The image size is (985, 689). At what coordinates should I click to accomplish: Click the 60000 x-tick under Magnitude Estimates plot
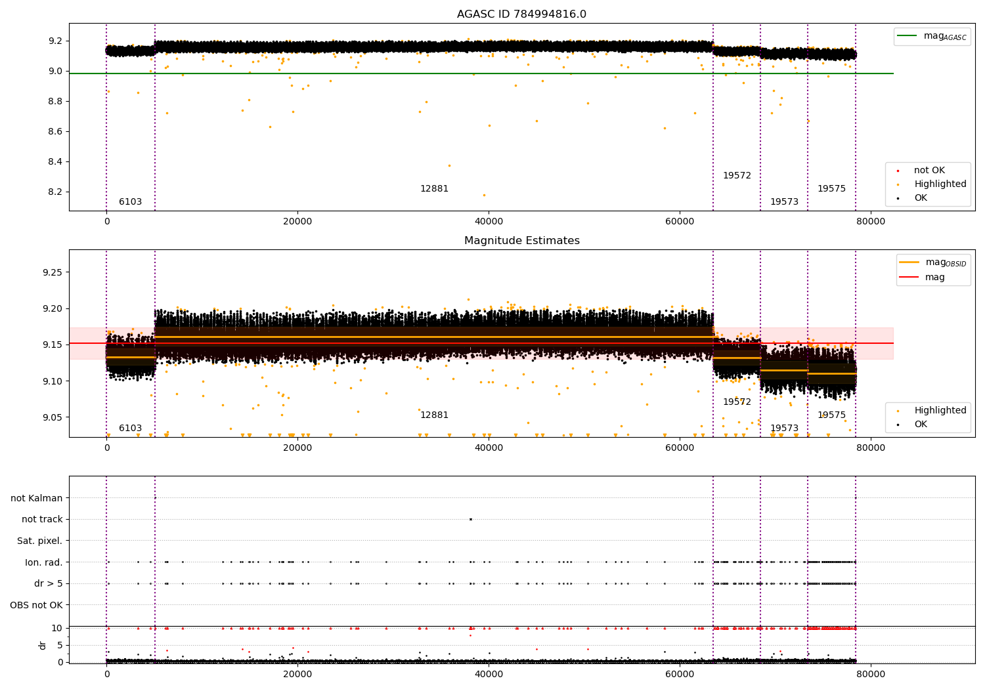(680, 448)
